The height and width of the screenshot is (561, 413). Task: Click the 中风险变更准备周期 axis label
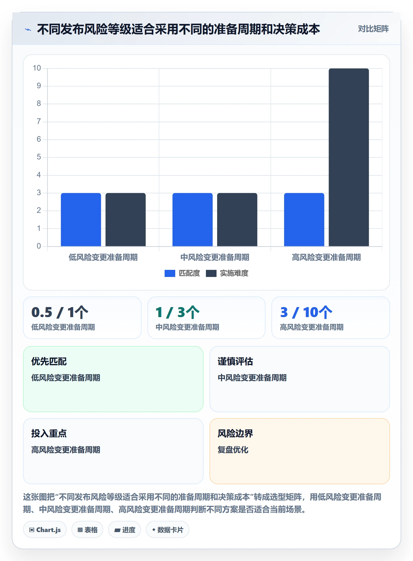(215, 257)
